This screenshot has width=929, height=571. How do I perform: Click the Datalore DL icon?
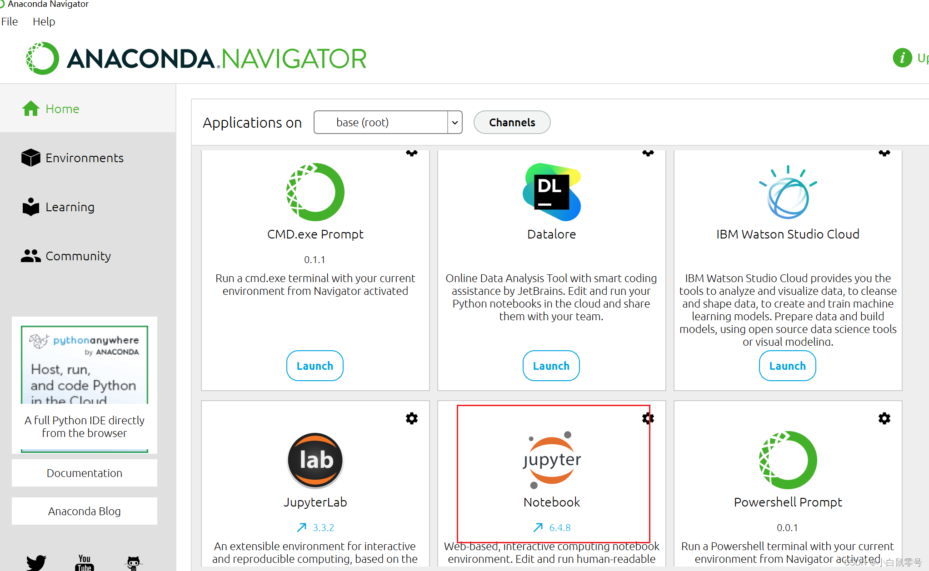(551, 192)
